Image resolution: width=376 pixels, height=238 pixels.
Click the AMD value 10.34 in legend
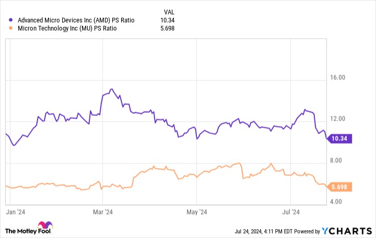pyautogui.click(x=167, y=20)
